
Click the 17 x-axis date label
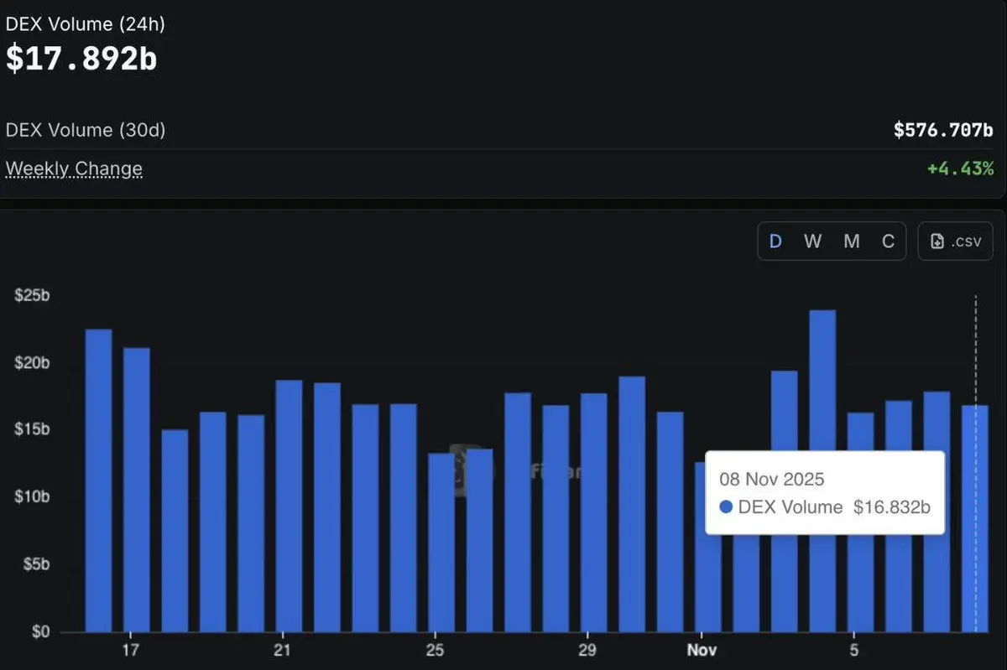click(129, 651)
